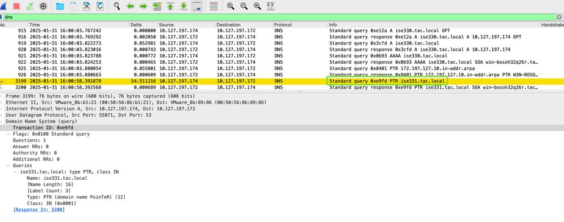The image size is (564, 222).
Task: Jump to the first packet
Action: [170, 6]
